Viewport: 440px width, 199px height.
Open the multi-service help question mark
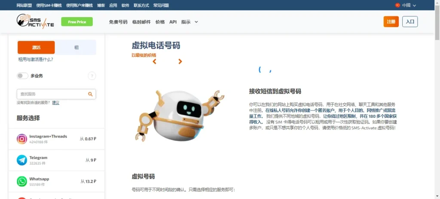point(92,76)
